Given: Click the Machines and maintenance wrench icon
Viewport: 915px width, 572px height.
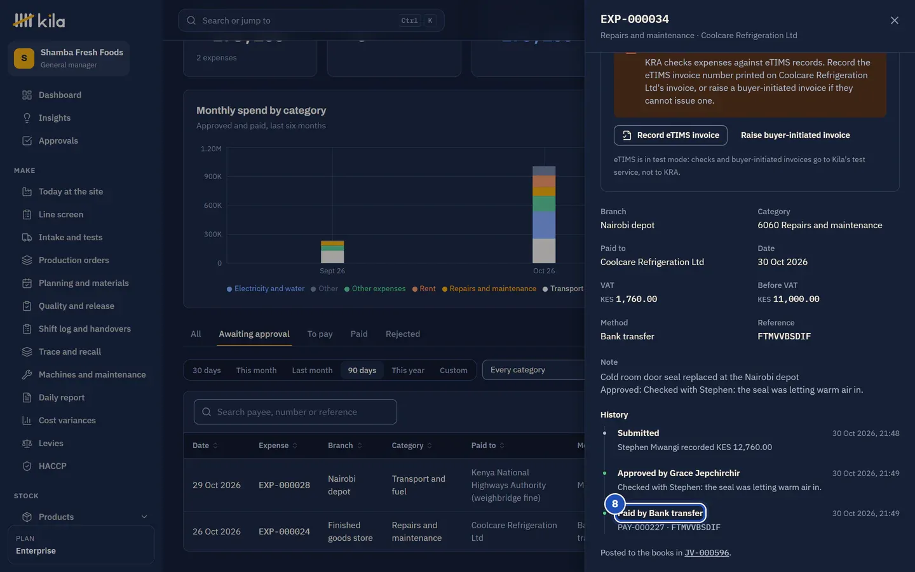Looking at the screenshot, I should [x=27, y=375].
